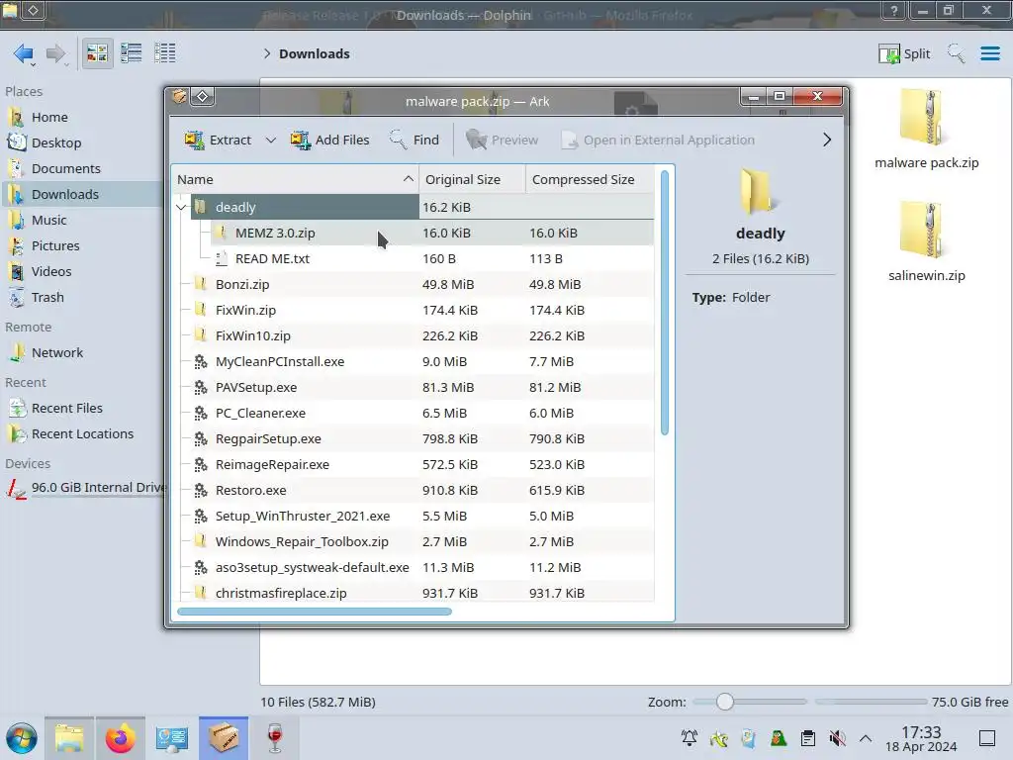Screen dimensions: 1013x760
Task: Open Videos in Dolphin Places
Action: [x=81, y=271]
